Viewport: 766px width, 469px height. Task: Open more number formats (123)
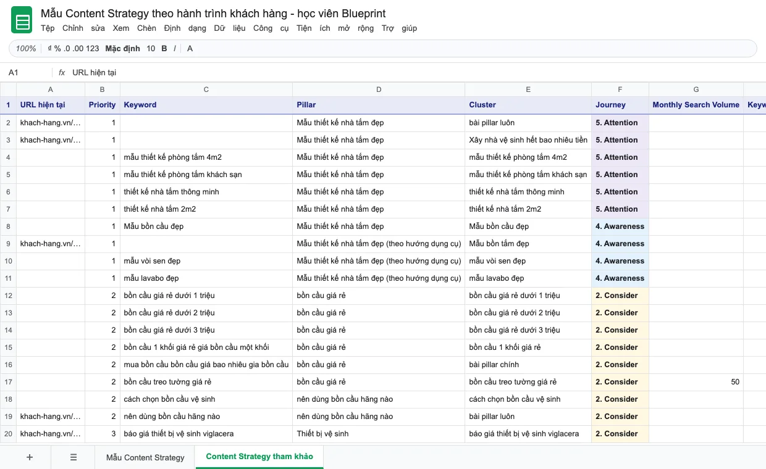(x=93, y=49)
